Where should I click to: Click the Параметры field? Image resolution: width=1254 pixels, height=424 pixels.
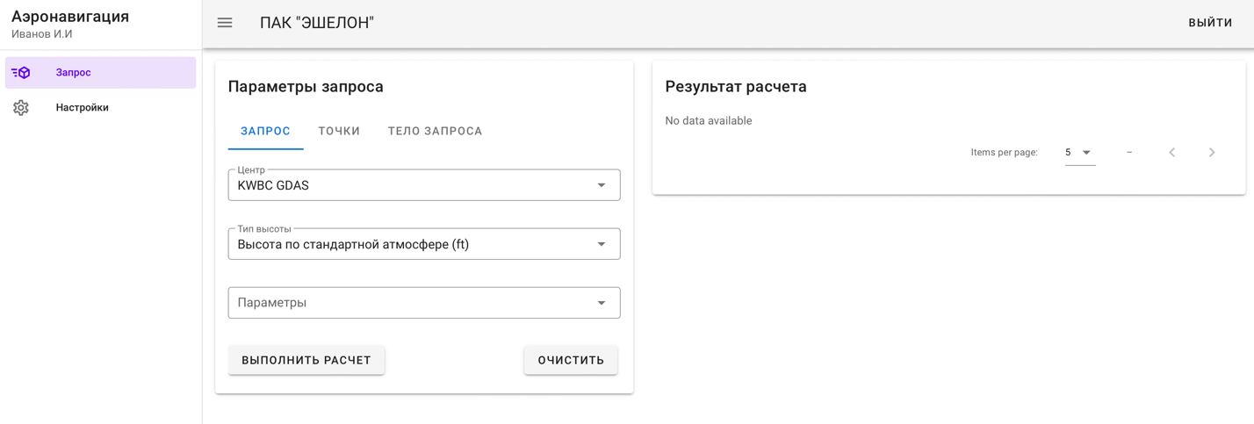pyautogui.click(x=424, y=303)
